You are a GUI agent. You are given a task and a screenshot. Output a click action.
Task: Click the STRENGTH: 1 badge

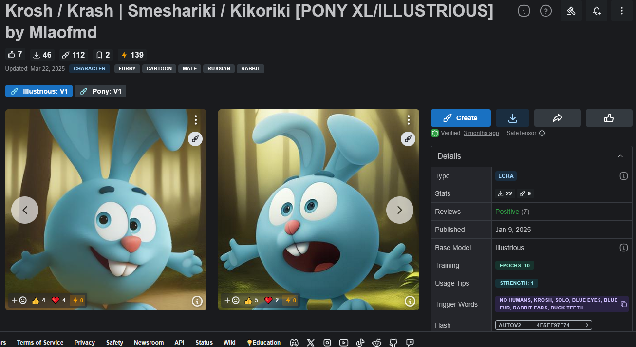517,283
